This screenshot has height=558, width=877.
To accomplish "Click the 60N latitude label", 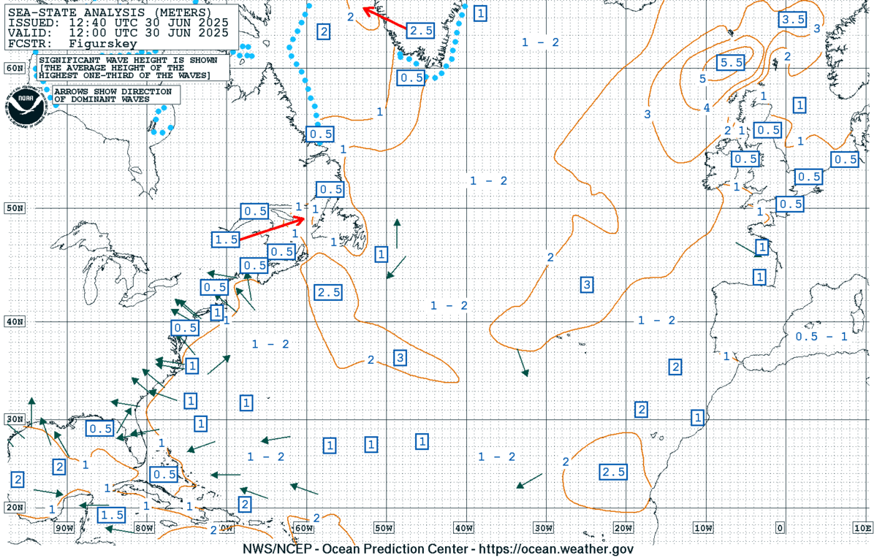I will (14, 68).
